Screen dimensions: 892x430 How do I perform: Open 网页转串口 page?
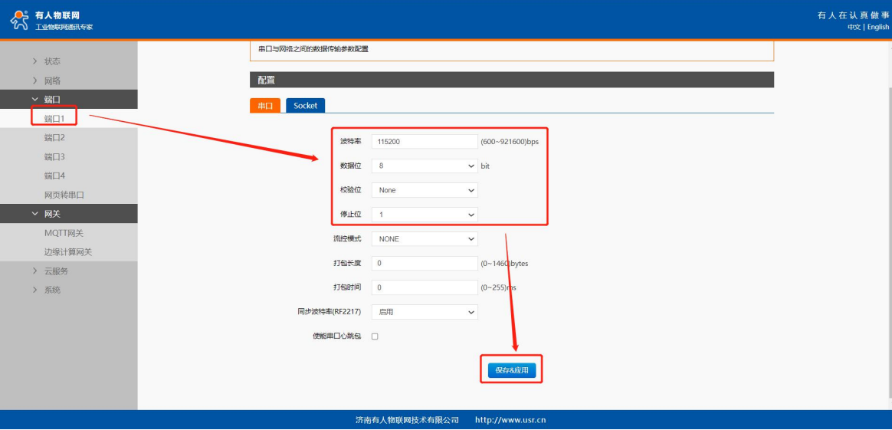point(64,195)
